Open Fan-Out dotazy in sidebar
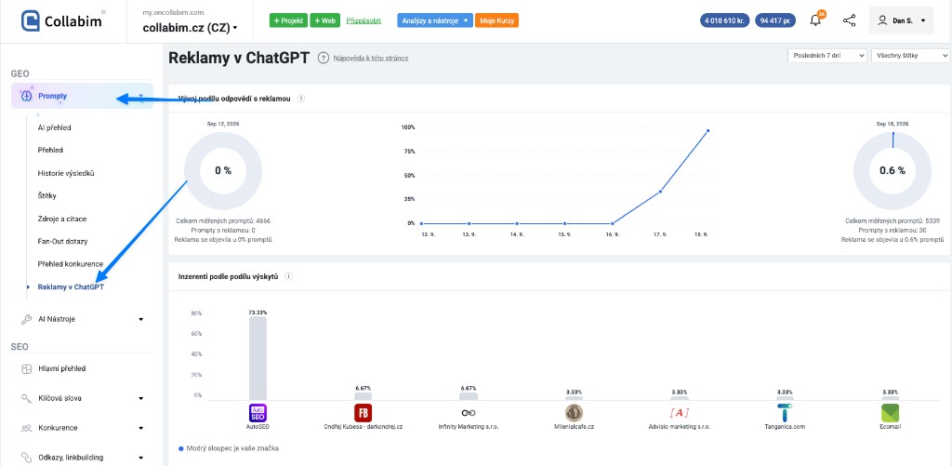The image size is (952, 466). click(62, 241)
